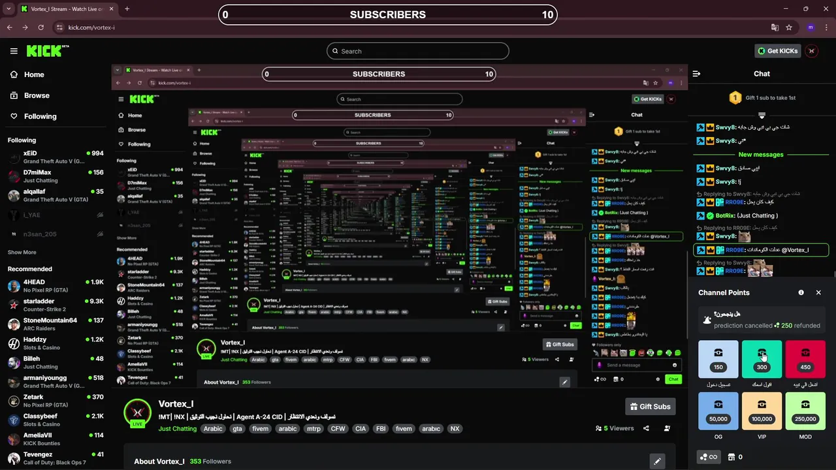
Task: Open Haddzy recommended channel
Action: tap(56, 343)
